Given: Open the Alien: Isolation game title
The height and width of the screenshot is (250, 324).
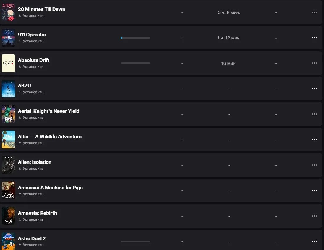Looking at the screenshot, I should coord(35,162).
